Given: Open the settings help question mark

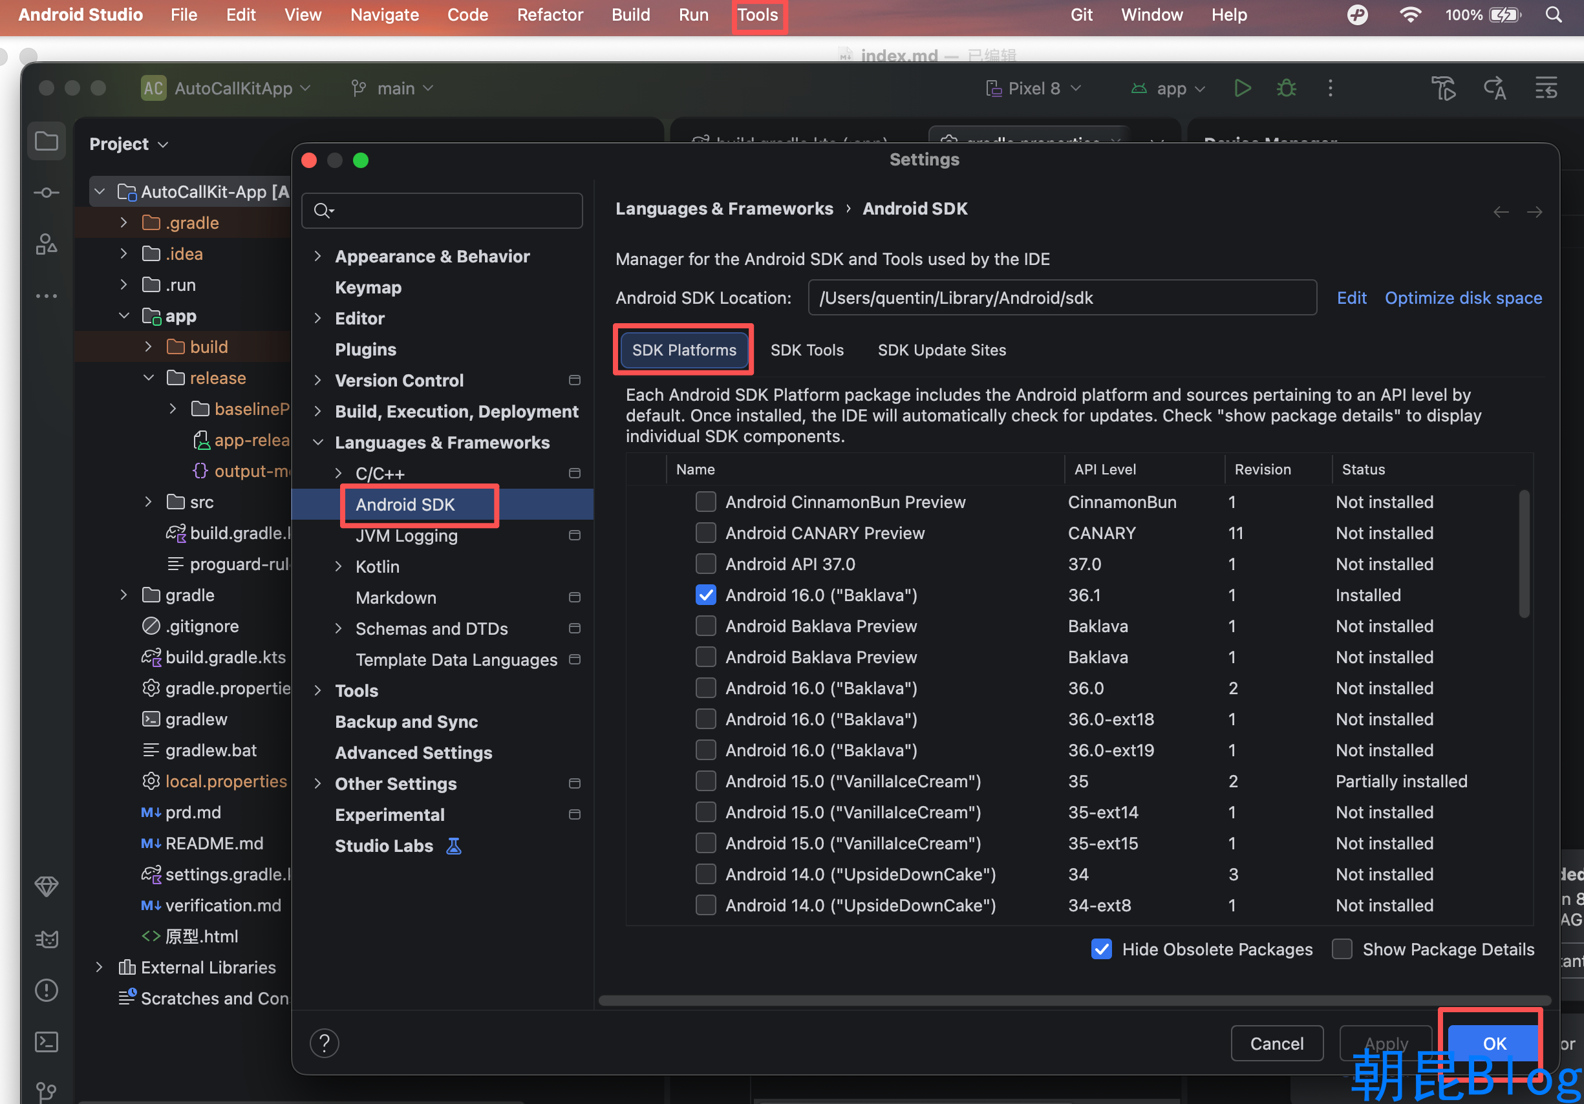Looking at the screenshot, I should tap(325, 1043).
